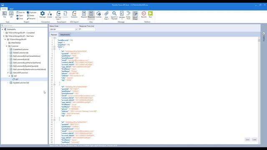
Task: Click the "pageSize" line in payload
Action: (64, 45)
